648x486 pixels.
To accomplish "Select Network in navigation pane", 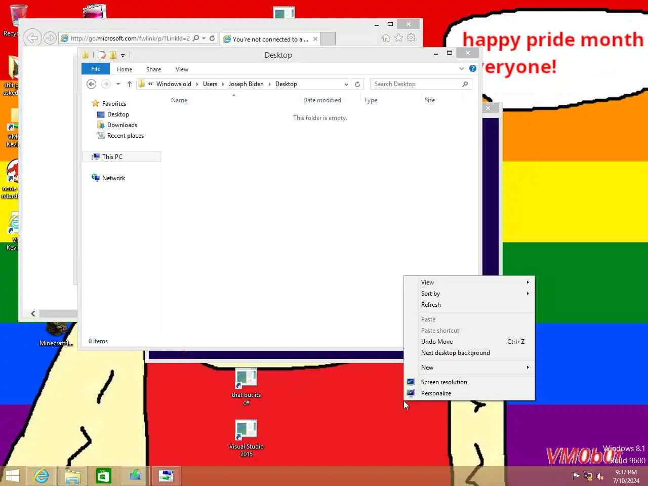I will [x=113, y=178].
